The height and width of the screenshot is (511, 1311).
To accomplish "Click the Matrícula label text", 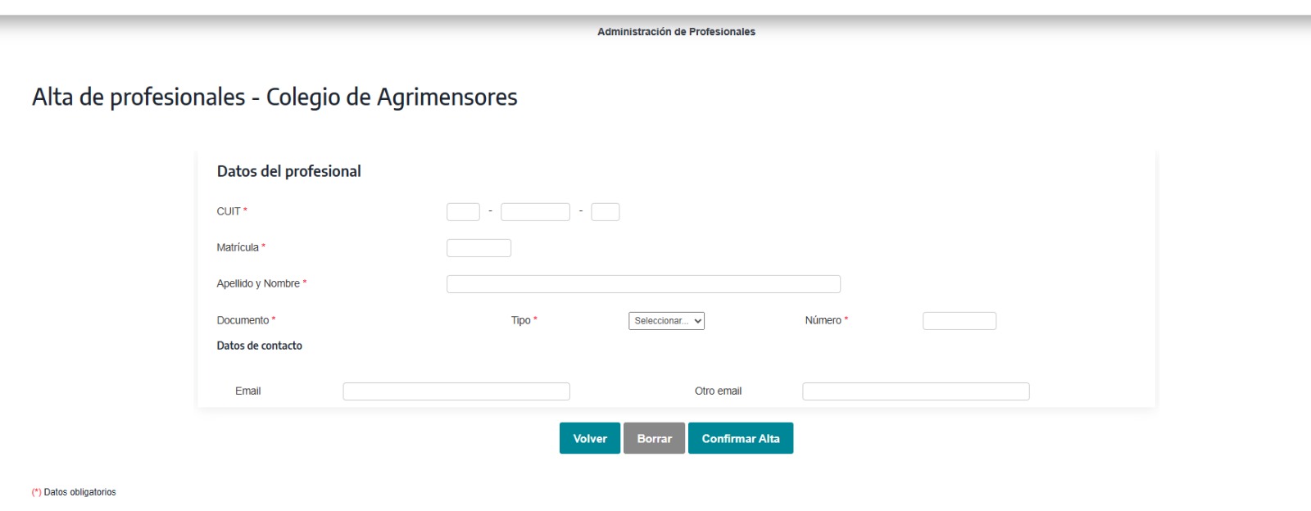I will 238,247.
